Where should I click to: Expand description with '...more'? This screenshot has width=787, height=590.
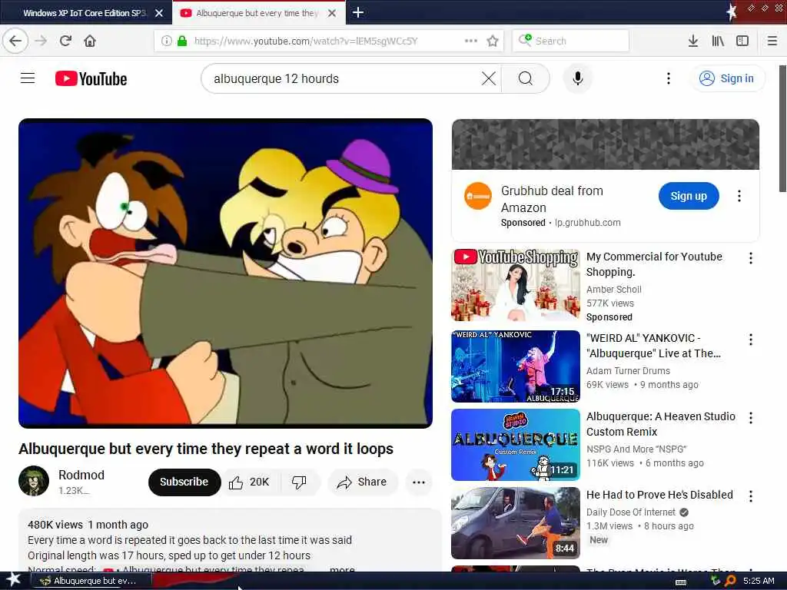(342, 569)
